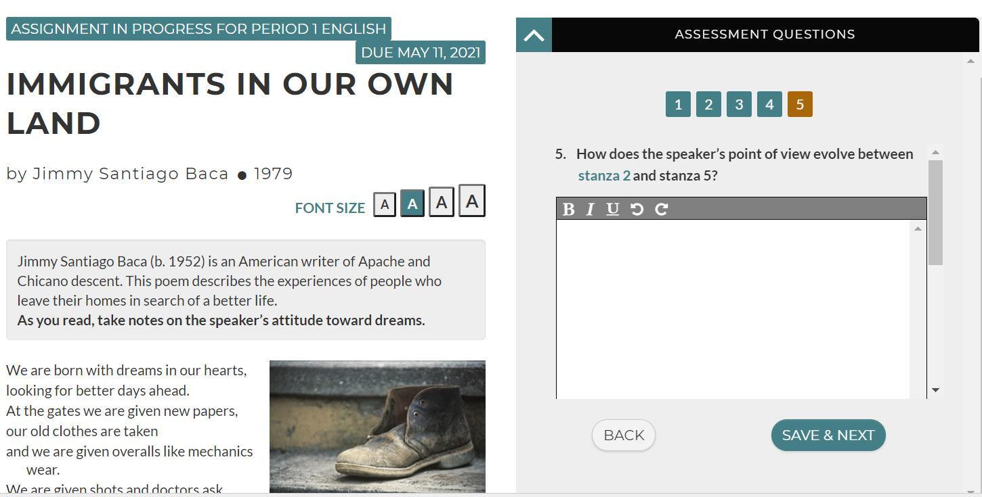This screenshot has width=982, height=497.
Task: Open the stanza 2 link
Action: tap(603, 176)
